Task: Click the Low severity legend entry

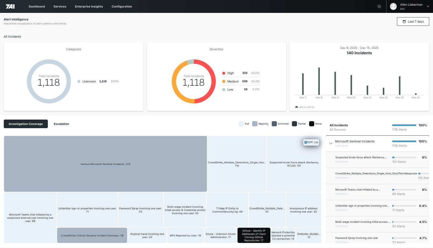Action: (x=241, y=89)
